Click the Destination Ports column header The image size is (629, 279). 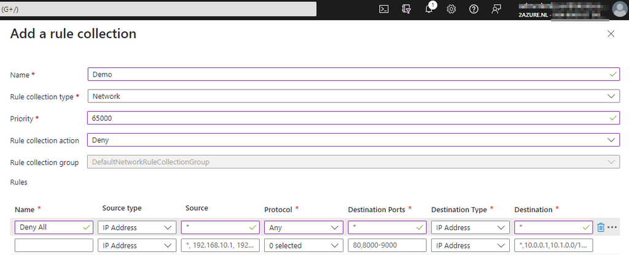pos(377,209)
